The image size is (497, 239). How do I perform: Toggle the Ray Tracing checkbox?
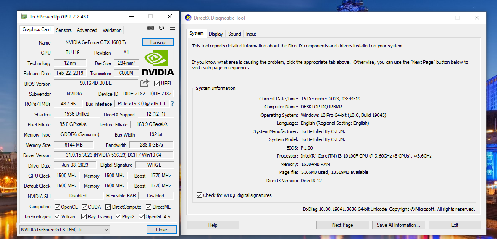[84, 217]
